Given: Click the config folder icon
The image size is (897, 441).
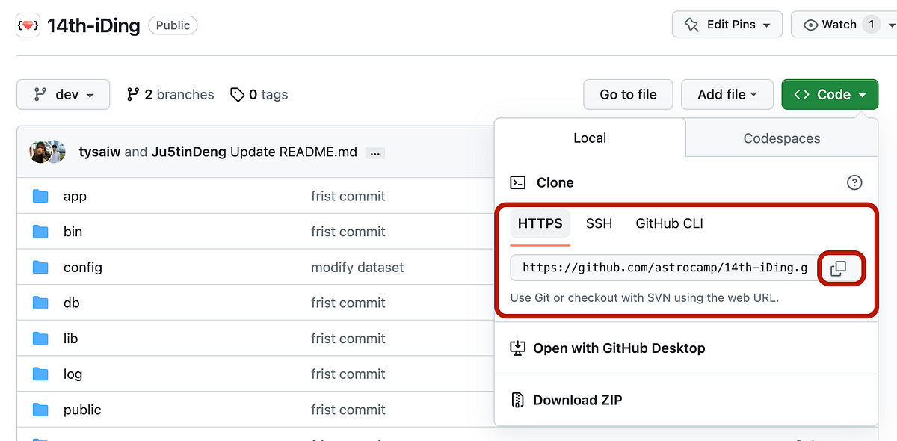Looking at the screenshot, I should (x=40, y=267).
